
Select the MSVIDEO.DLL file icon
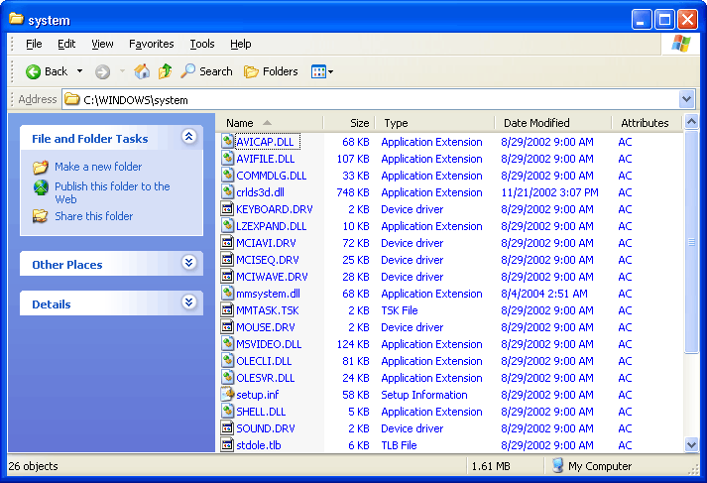pyautogui.click(x=228, y=343)
